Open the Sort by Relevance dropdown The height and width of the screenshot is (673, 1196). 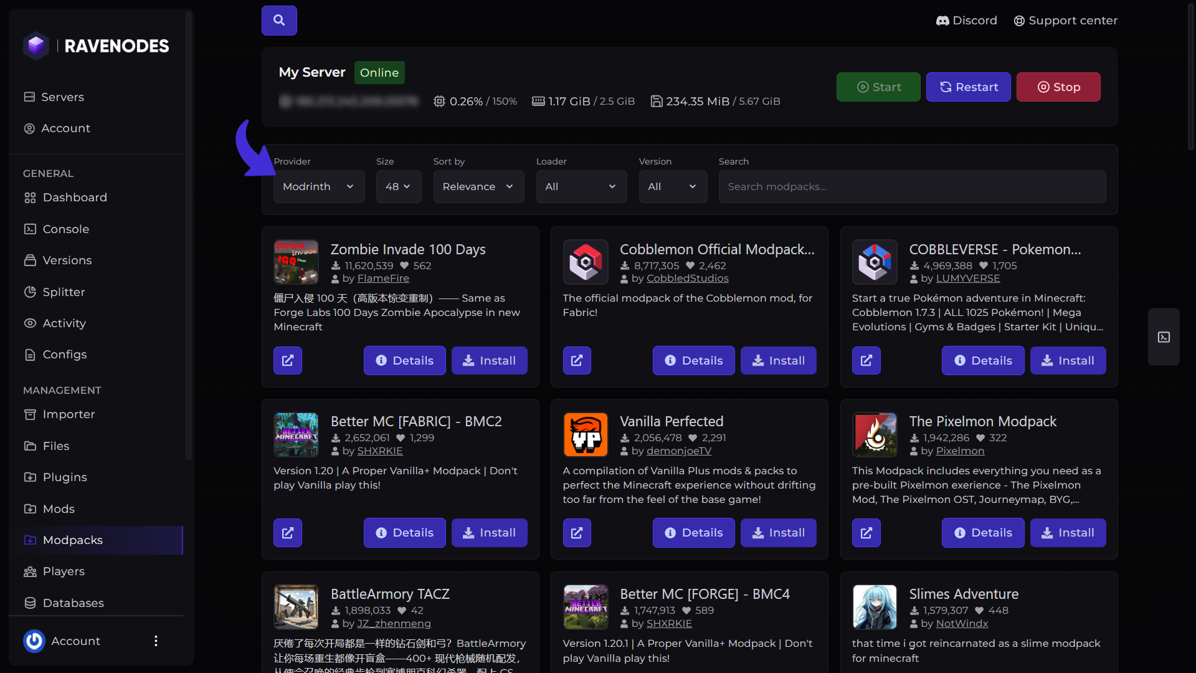[478, 186]
